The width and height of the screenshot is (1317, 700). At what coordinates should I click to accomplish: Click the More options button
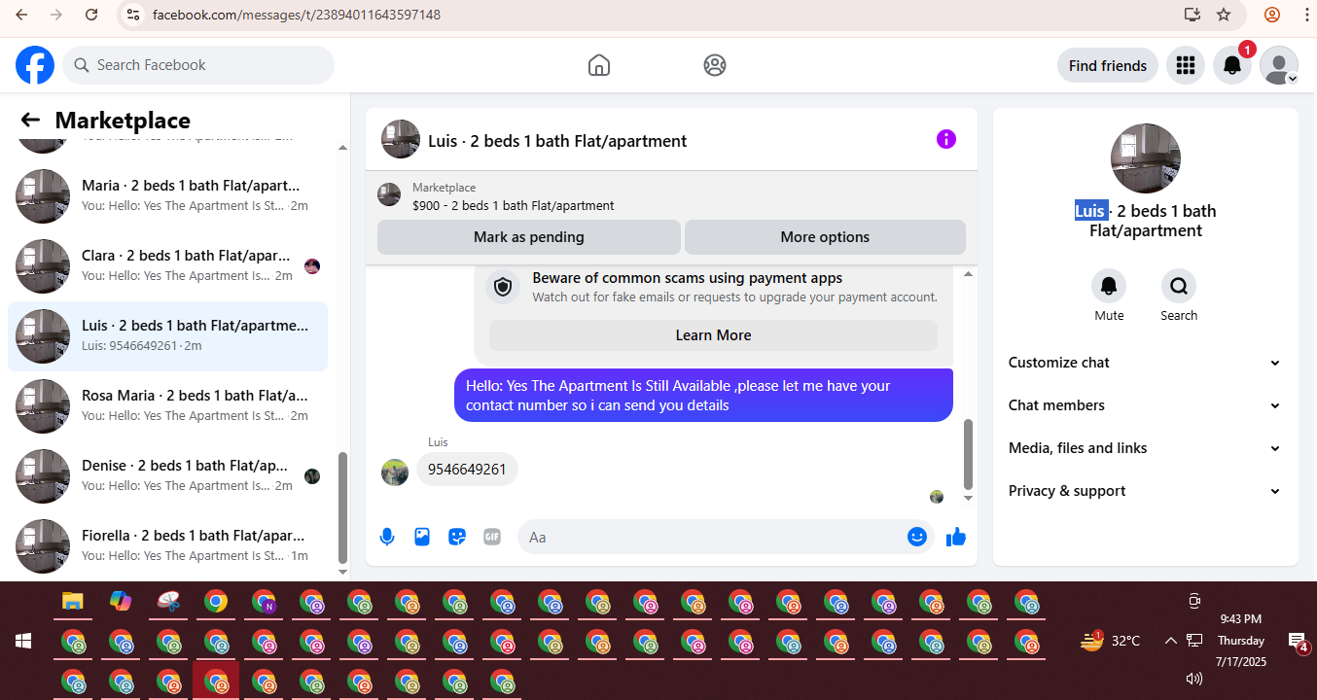point(825,237)
